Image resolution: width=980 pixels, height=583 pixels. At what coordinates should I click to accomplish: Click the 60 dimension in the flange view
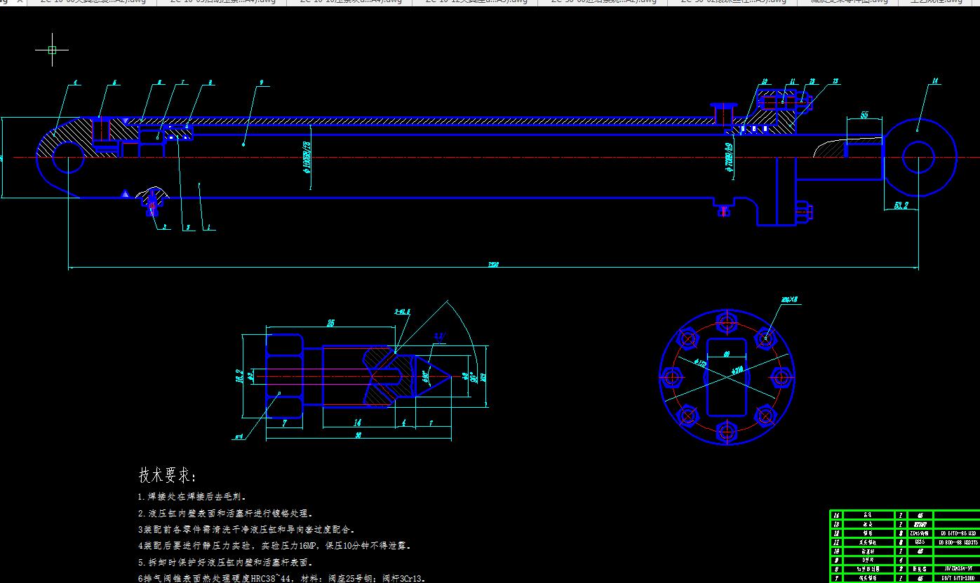coord(726,354)
